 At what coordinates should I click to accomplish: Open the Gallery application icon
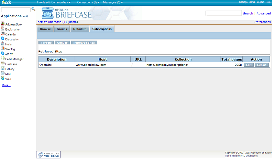3,69
